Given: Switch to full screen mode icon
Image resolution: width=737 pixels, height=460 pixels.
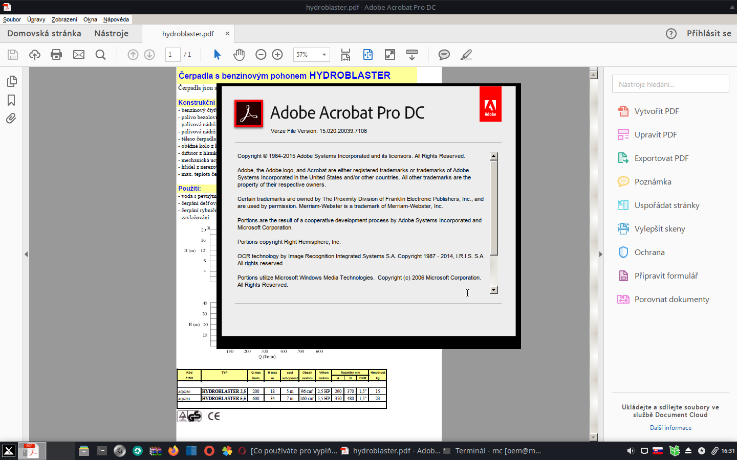Looking at the screenshot, I should (x=390, y=55).
